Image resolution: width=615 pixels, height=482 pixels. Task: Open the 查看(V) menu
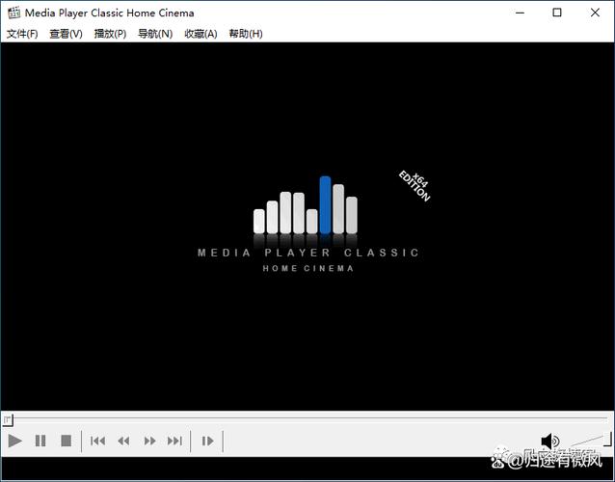coord(66,34)
